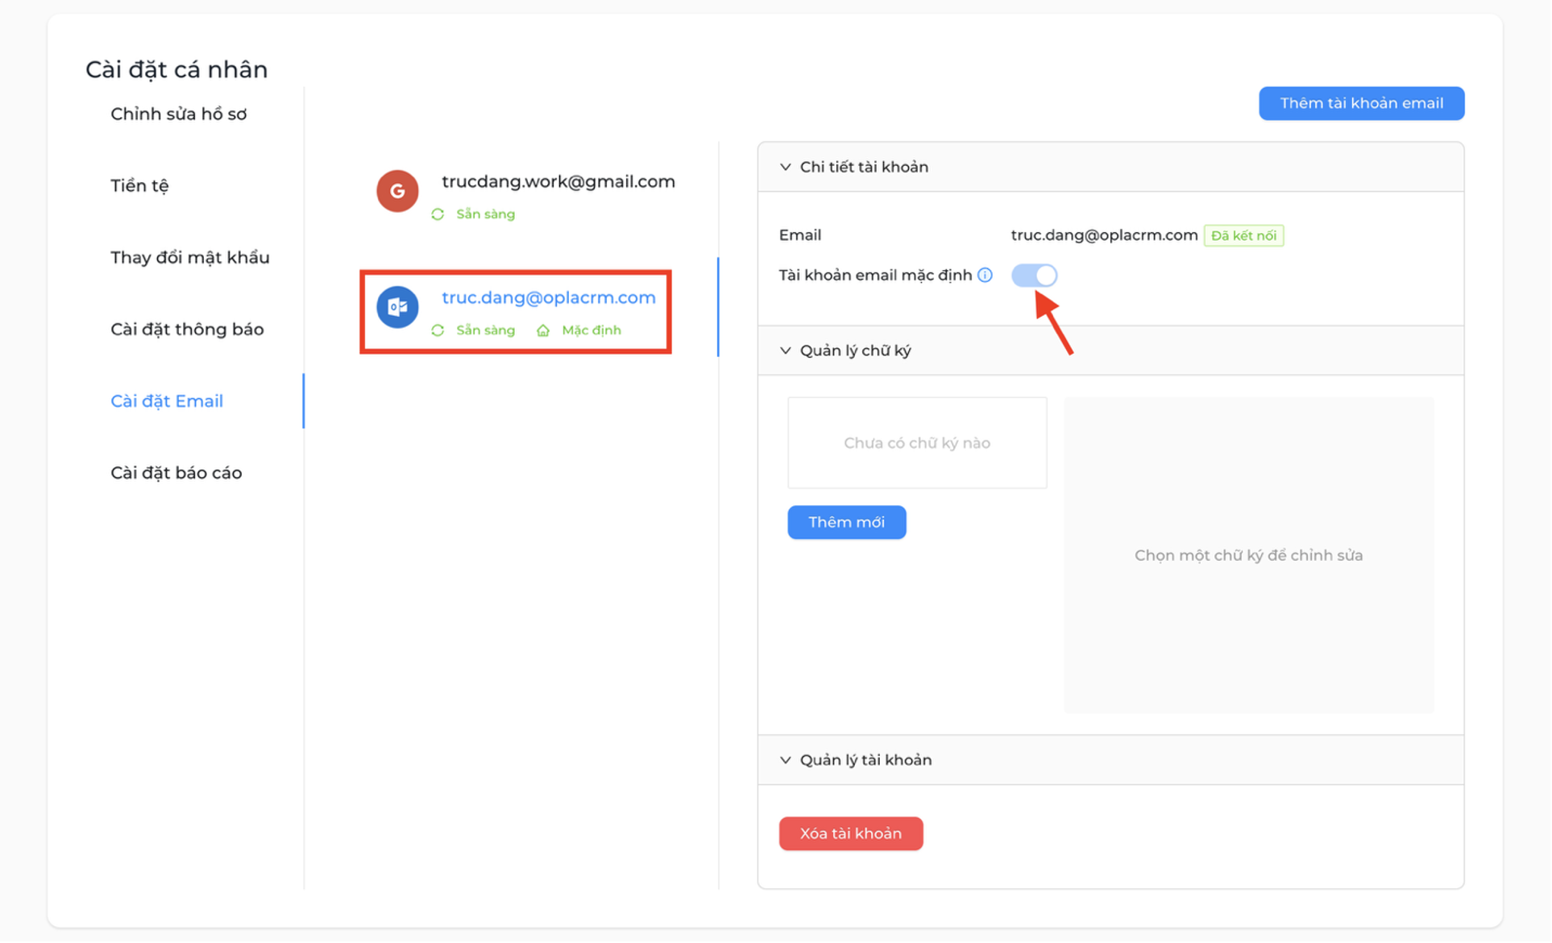
Task: Click truc.dang@oplacrm.com in account details
Action: [1104, 235]
